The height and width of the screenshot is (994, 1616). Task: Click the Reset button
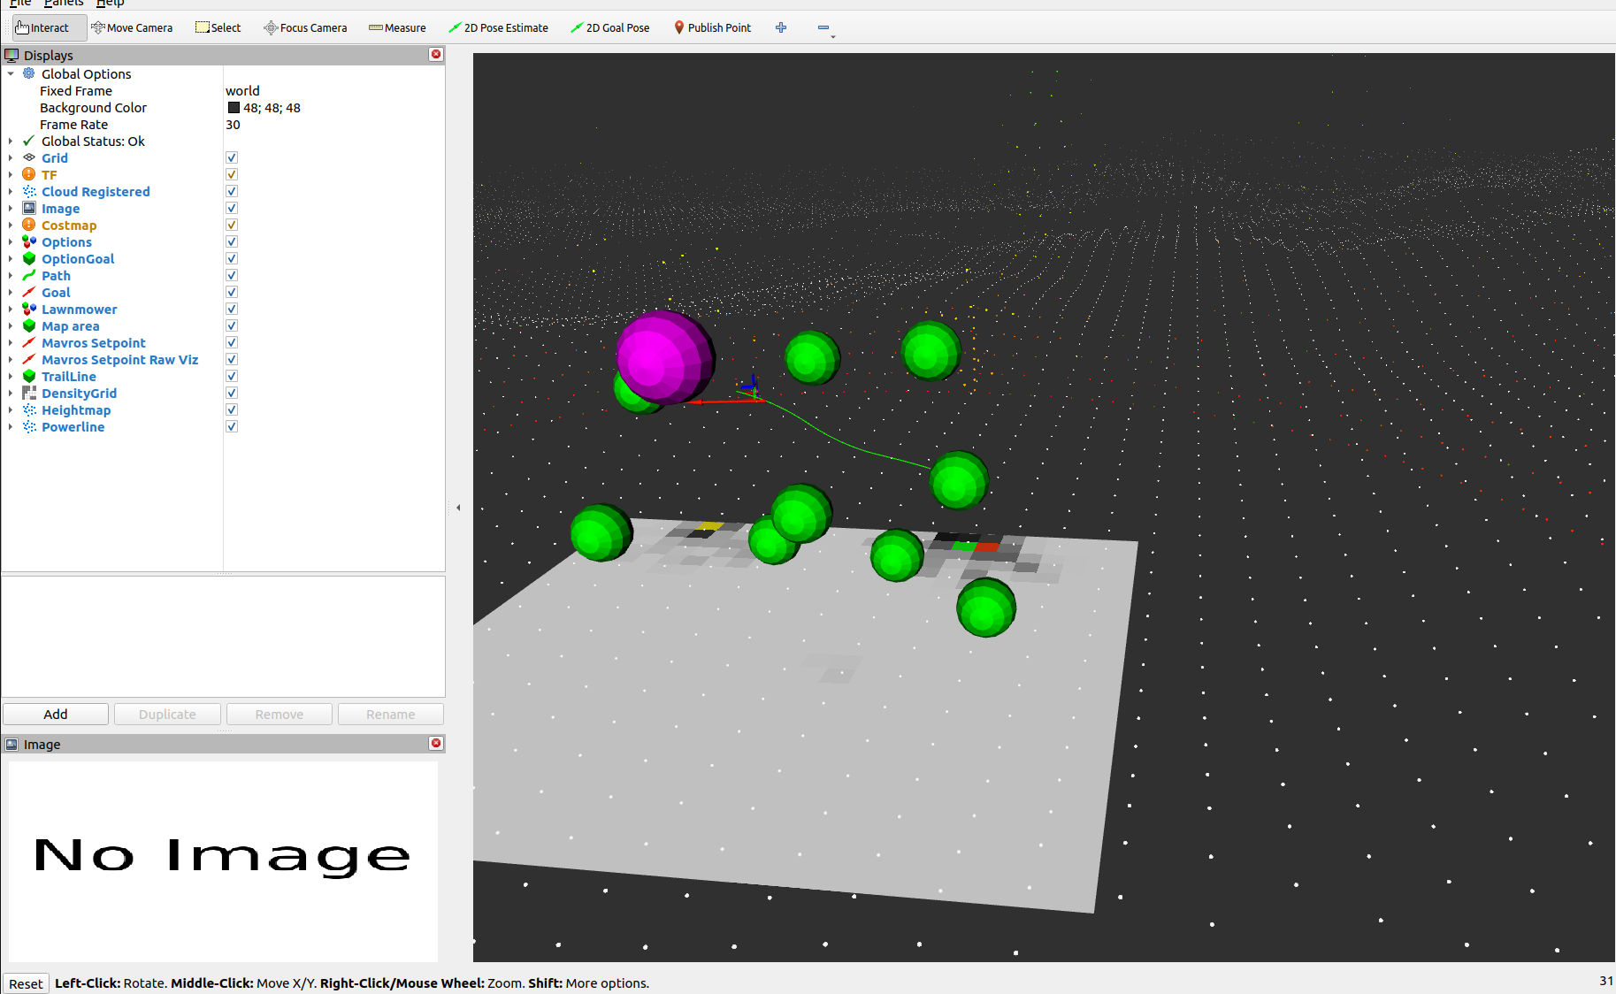[26, 983]
